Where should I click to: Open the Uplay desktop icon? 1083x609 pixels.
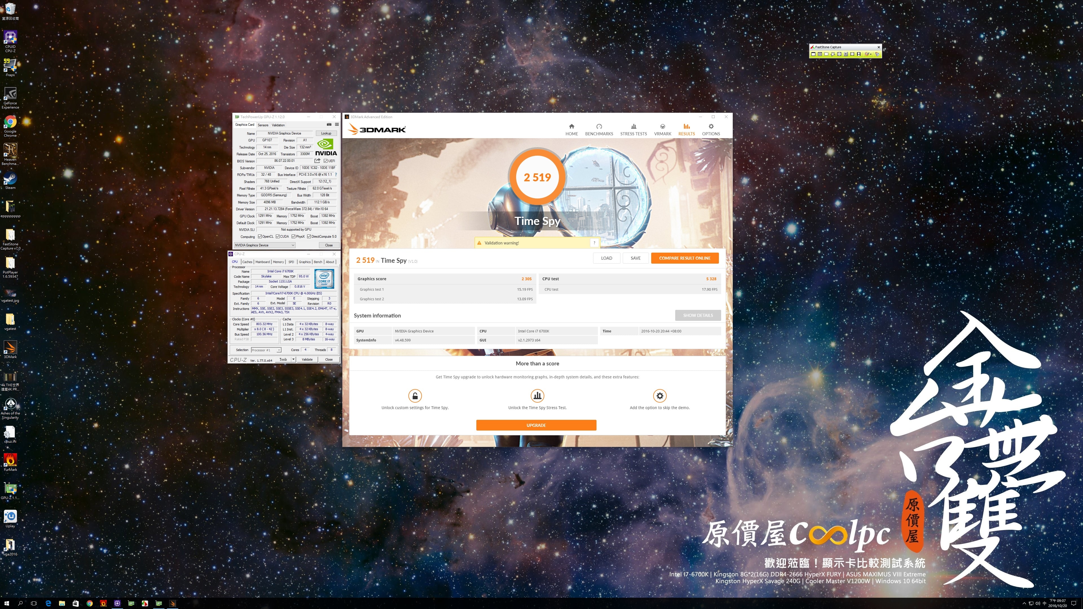tap(10, 519)
